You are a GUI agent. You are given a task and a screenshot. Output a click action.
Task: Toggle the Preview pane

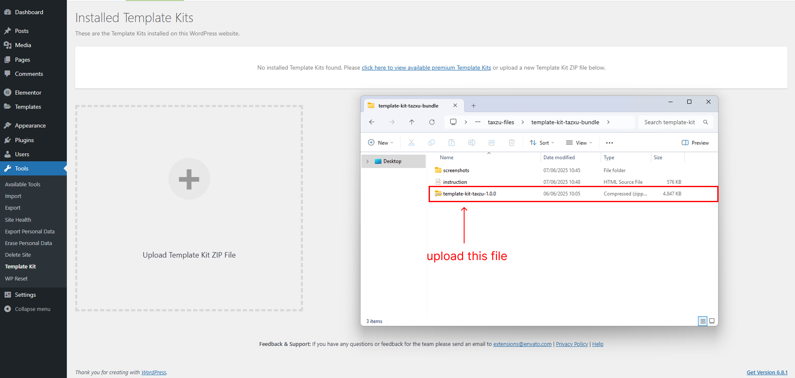pos(695,143)
